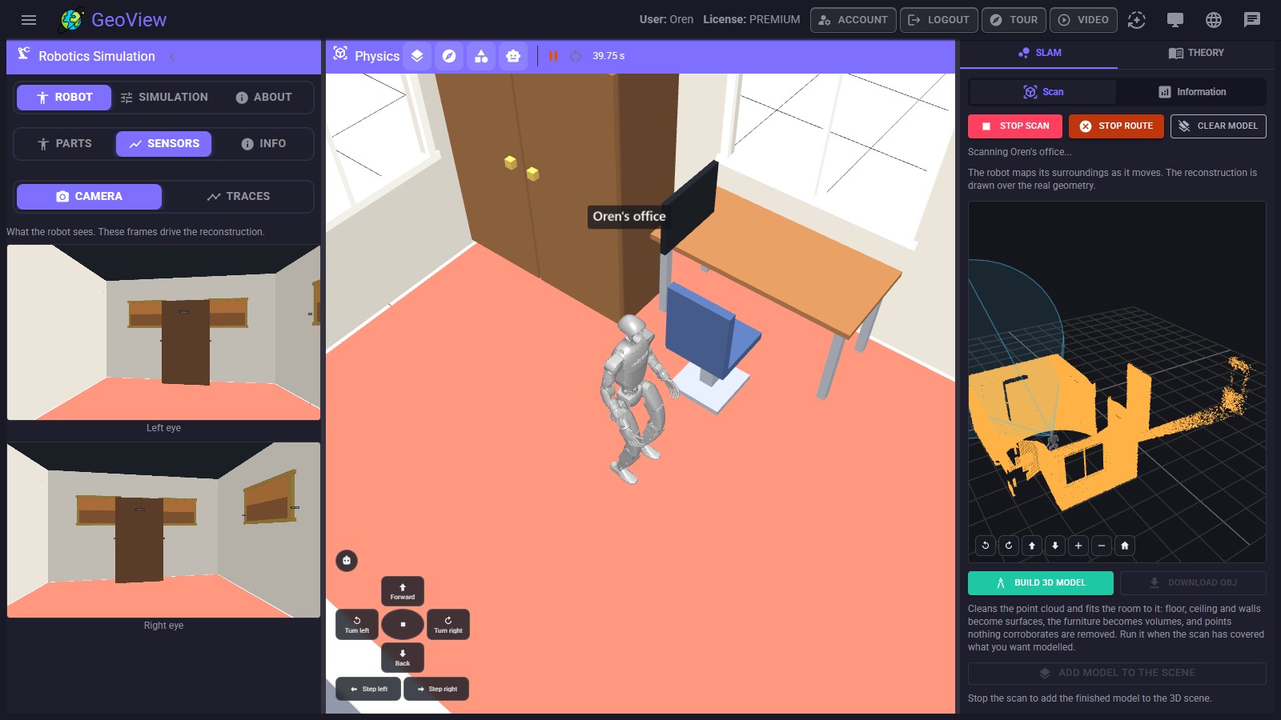
Task: Turn the robot left
Action: coord(357,625)
